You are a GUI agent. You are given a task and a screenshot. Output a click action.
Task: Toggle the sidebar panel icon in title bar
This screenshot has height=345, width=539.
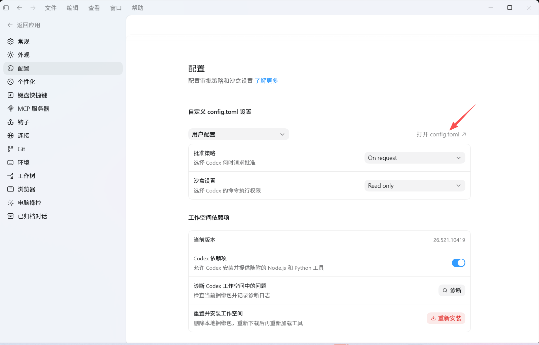(x=6, y=8)
